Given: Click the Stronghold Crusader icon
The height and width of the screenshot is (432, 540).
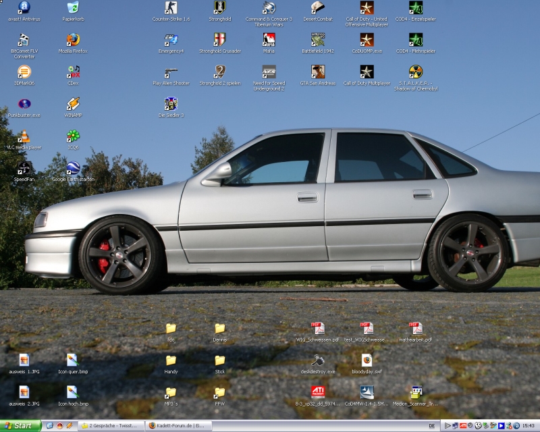Looking at the screenshot, I should 219,40.
